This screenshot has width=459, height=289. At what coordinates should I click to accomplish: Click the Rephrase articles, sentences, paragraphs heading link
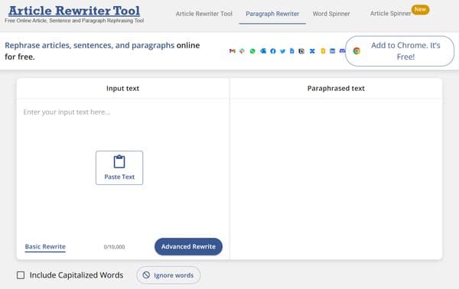pos(90,45)
